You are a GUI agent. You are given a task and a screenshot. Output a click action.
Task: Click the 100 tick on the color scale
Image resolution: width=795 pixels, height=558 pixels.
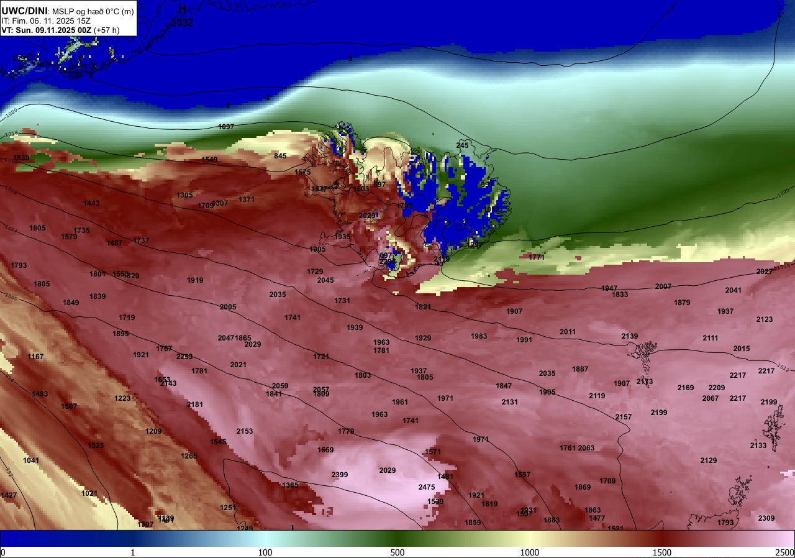tap(265, 552)
